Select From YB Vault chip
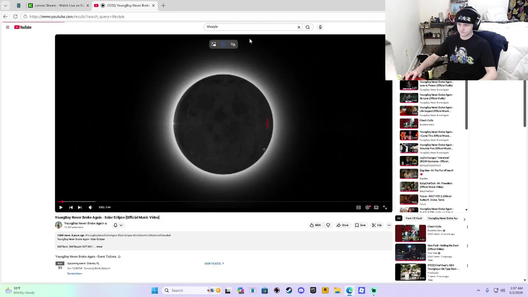This screenshot has width=528, height=297. pyautogui.click(x=414, y=218)
